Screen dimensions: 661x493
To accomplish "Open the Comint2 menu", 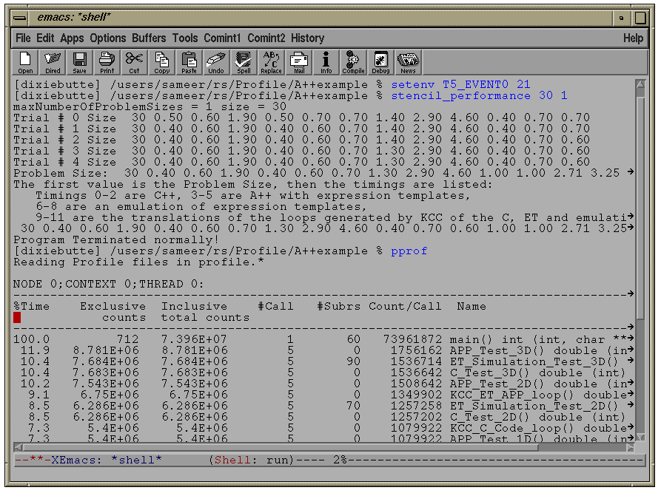I will [266, 38].
